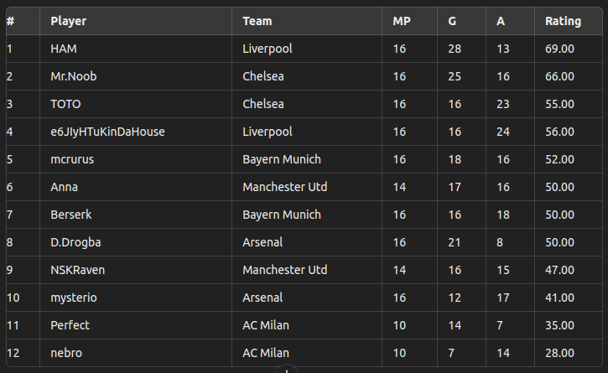Viewport: 608px width, 373px height.
Task: Select the Mr.Noob player cell
Action: click(136, 76)
